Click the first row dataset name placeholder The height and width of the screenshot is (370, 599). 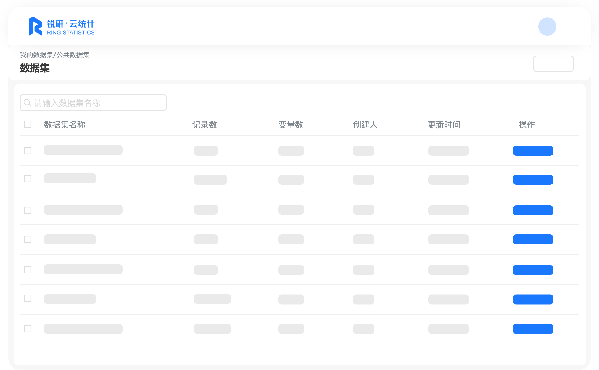[x=83, y=150]
